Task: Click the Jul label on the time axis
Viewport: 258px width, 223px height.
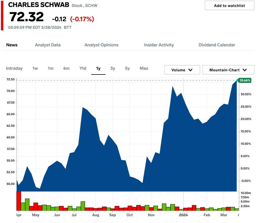Action: click(x=74, y=215)
